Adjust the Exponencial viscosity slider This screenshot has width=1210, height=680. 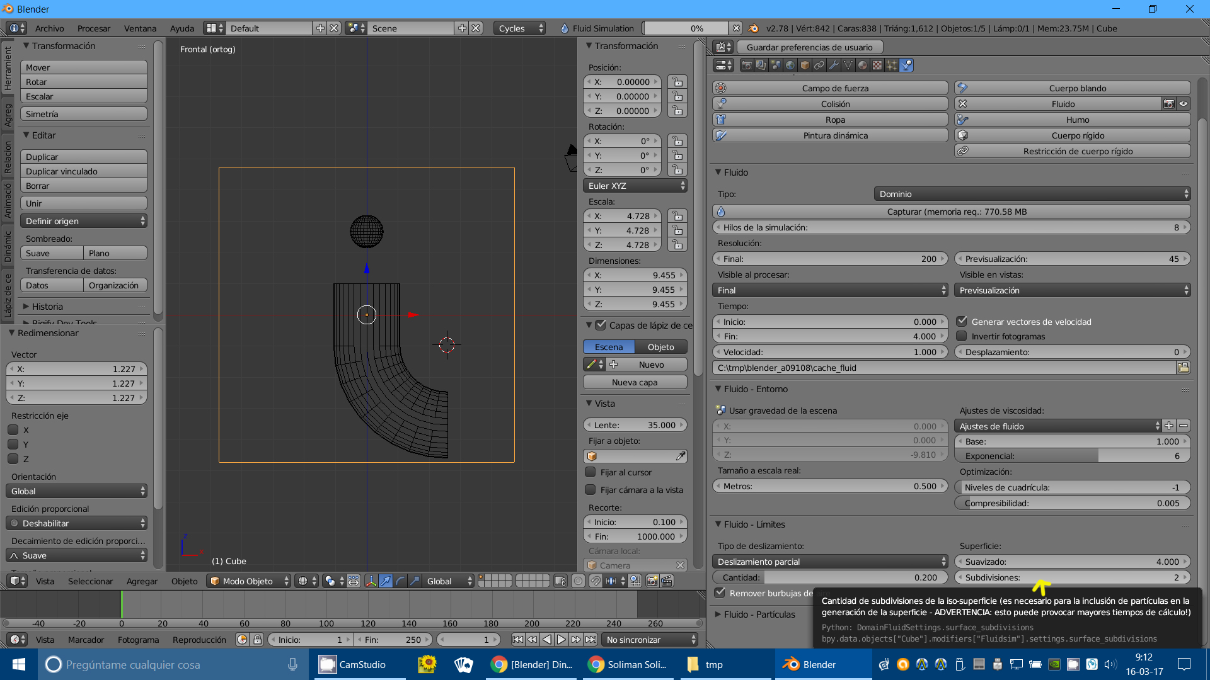click(x=1071, y=456)
